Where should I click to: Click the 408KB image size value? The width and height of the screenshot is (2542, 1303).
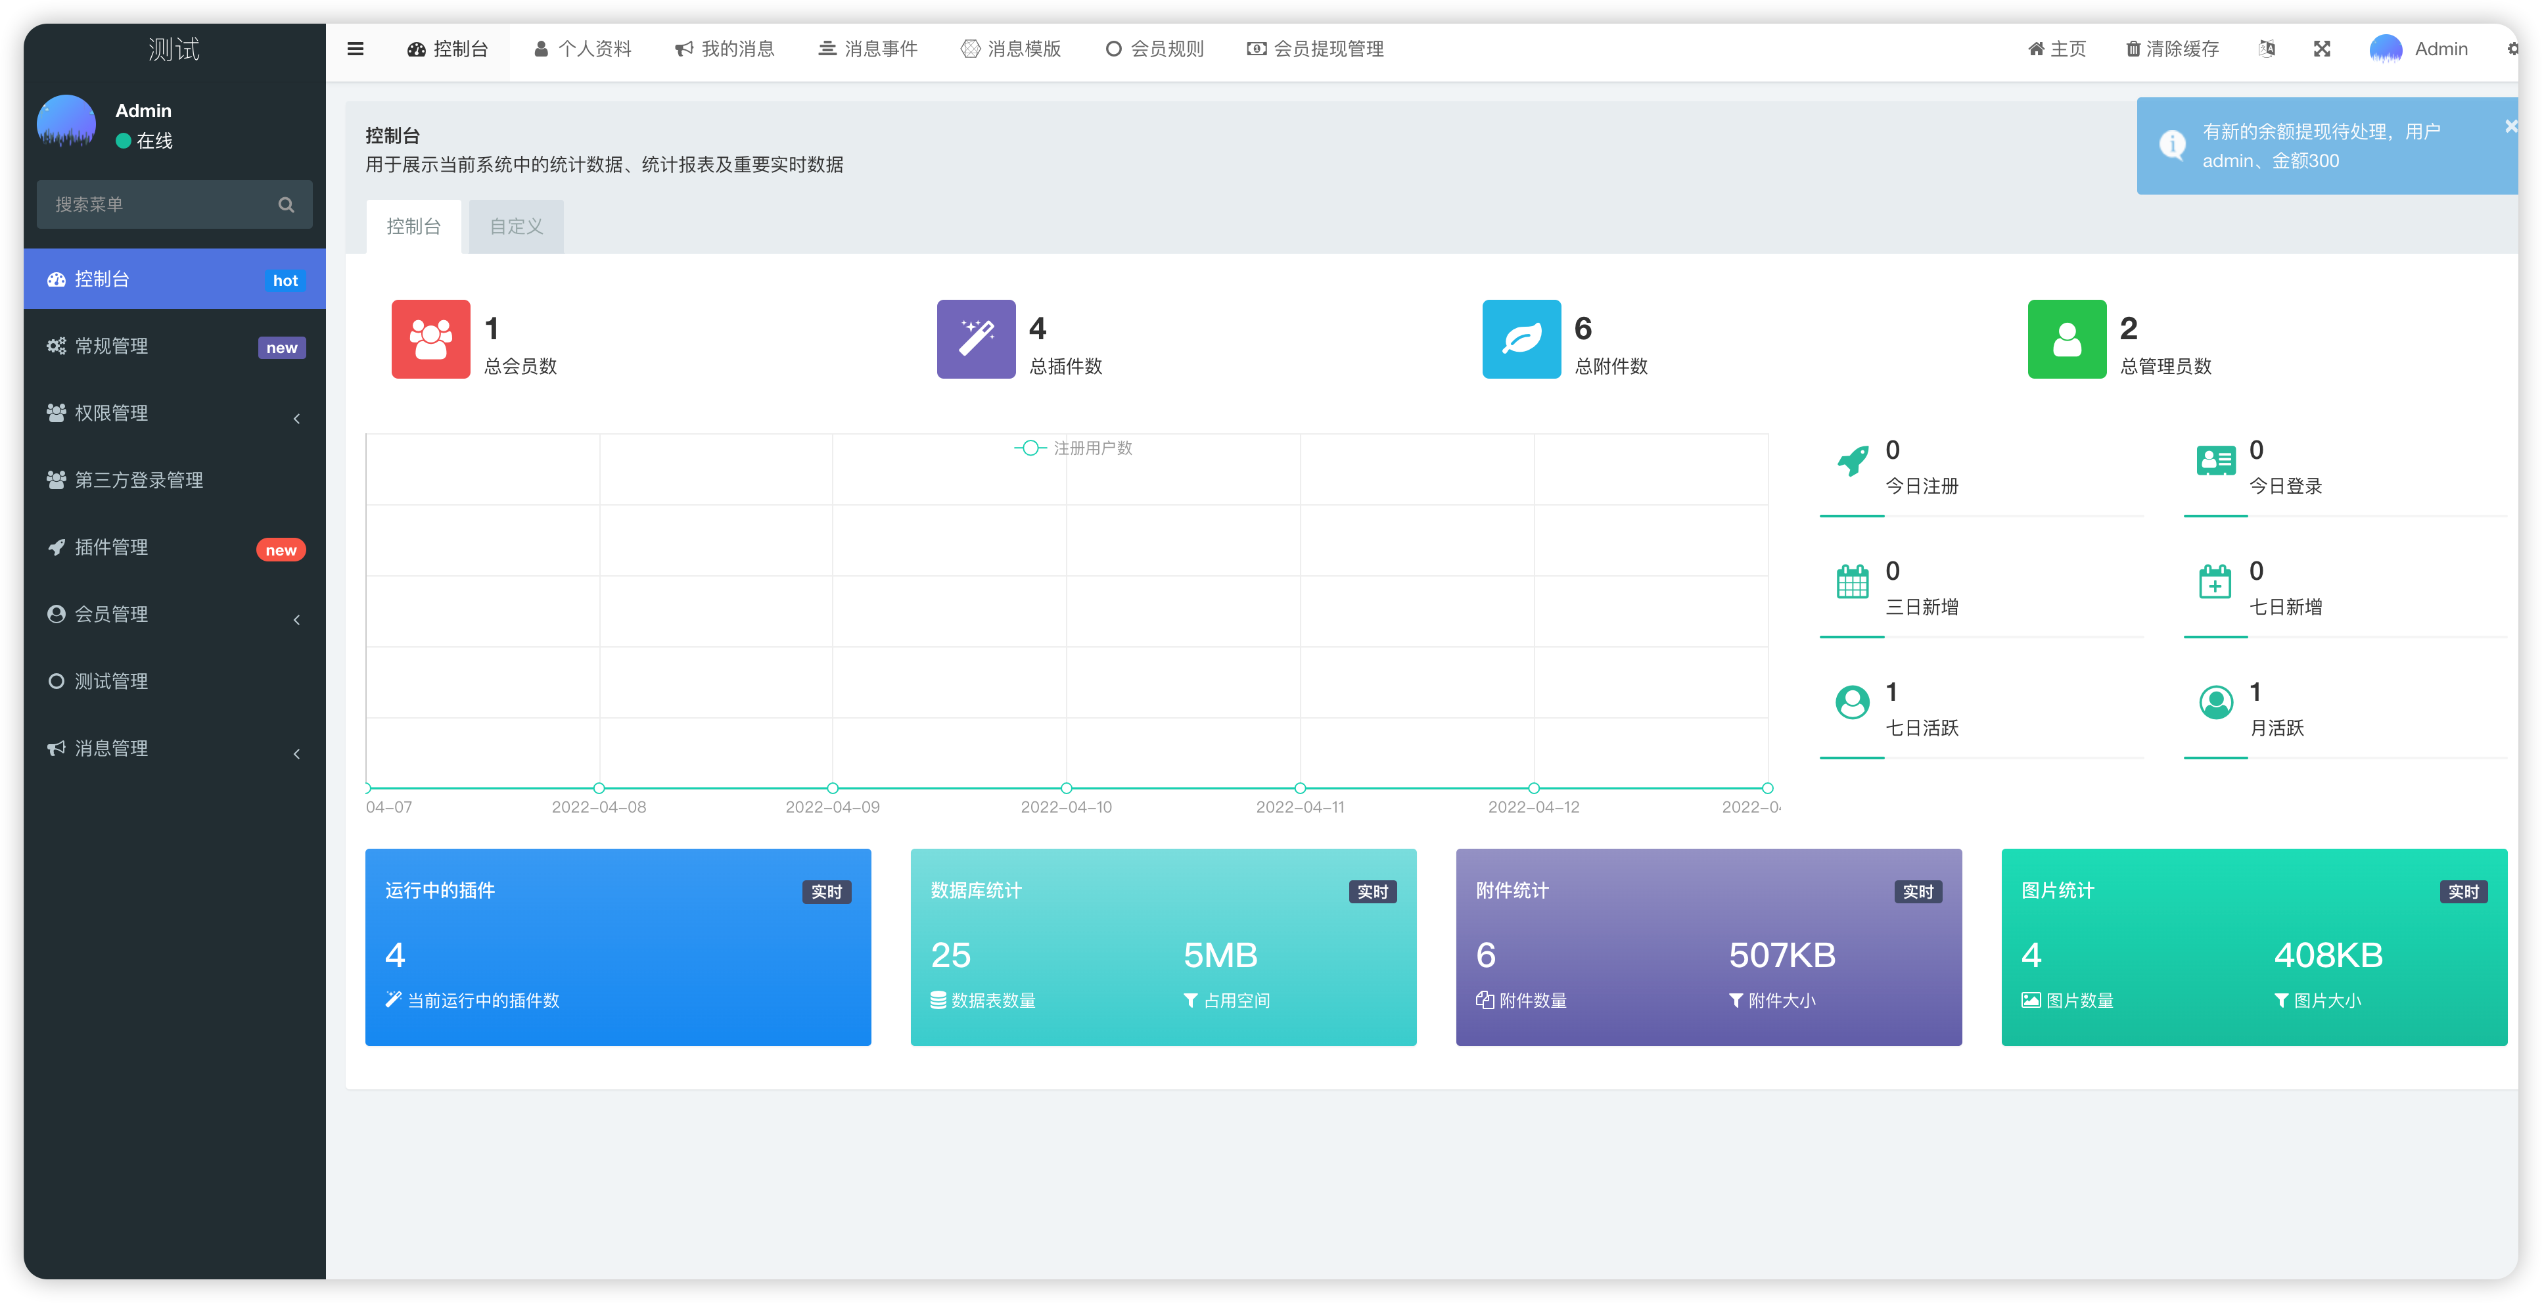(2329, 955)
